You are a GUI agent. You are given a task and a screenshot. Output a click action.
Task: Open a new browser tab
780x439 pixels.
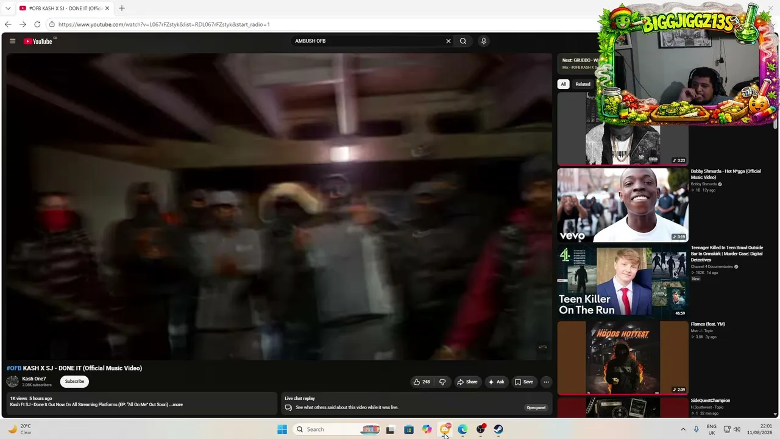tap(122, 8)
